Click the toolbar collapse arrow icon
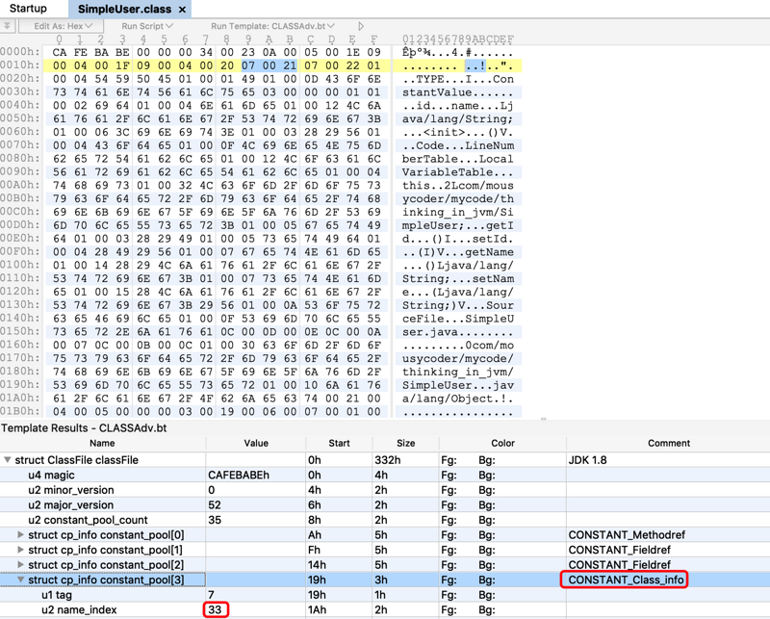The width and height of the screenshot is (770, 619). [7, 26]
